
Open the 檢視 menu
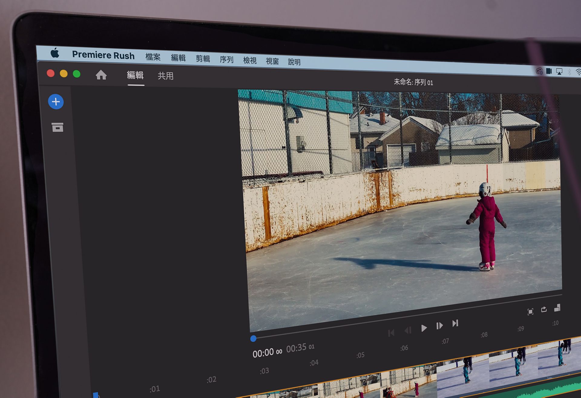250,60
